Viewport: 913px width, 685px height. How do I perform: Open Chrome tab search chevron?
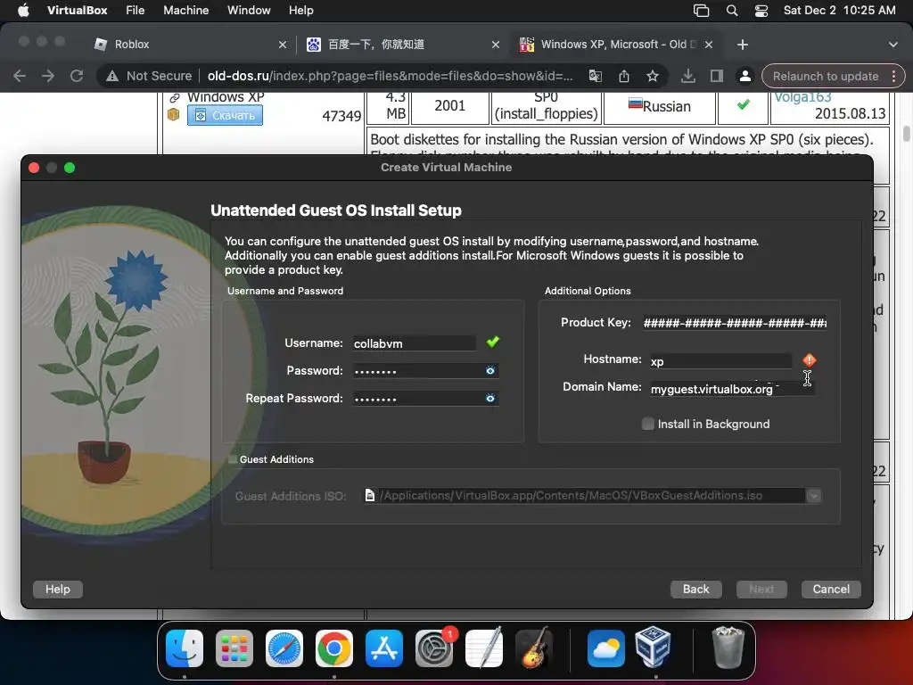click(892, 45)
